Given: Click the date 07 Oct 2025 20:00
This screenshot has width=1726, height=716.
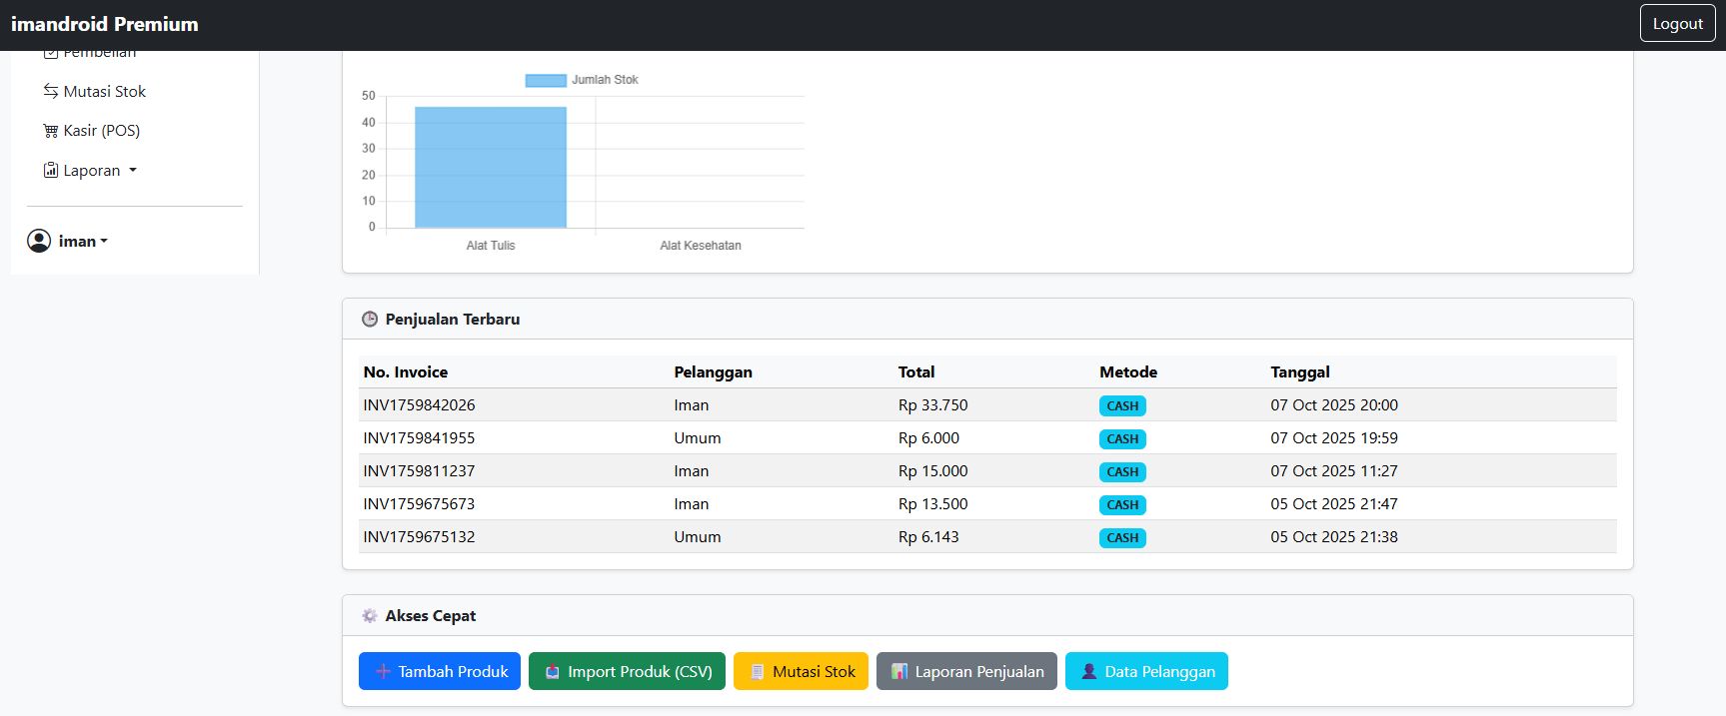Looking at the screenshot, I should [x=1334, y=405].
